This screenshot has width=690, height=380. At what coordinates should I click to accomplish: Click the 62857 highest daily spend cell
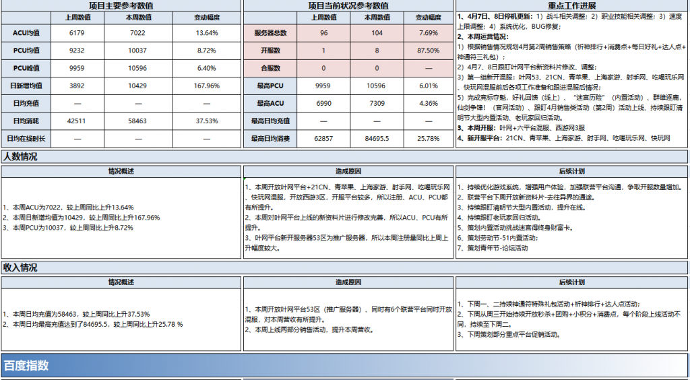323,139
